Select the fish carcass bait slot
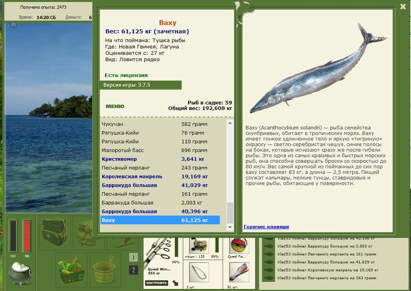The image size is (411, 291). pyautogui.click(x=239, y=273)
